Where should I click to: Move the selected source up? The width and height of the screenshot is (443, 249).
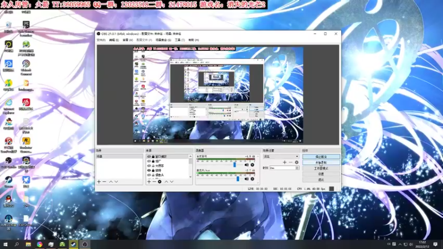point(166,182)
